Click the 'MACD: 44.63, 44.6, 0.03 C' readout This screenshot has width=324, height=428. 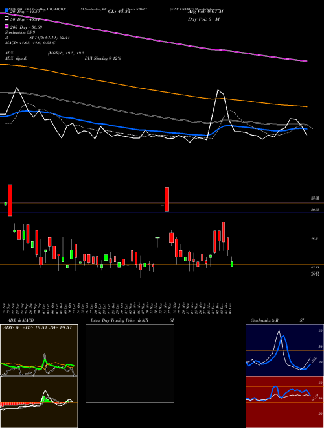30,43
